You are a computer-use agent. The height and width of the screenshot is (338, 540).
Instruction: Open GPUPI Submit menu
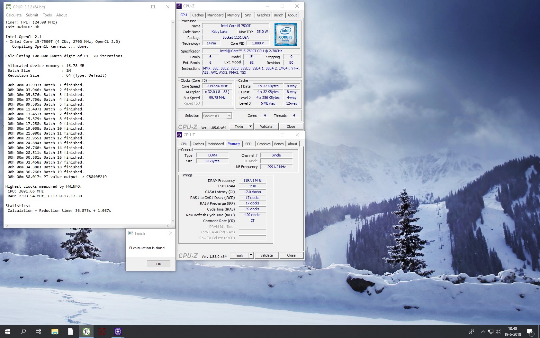pos(32,15)
